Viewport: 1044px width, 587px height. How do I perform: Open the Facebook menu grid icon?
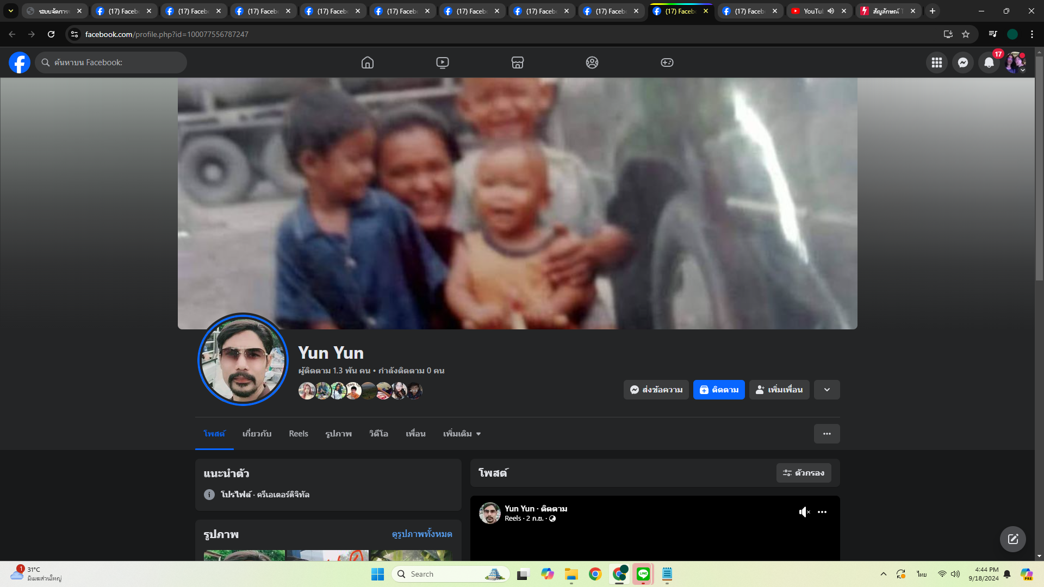tap(937, 63)
